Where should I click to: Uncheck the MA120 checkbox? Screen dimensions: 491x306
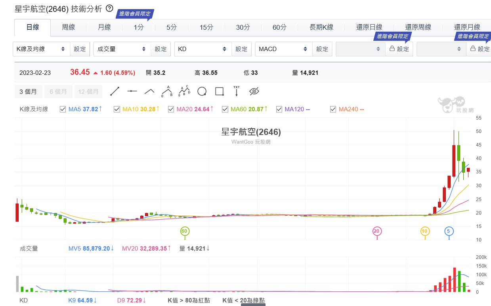279,109
